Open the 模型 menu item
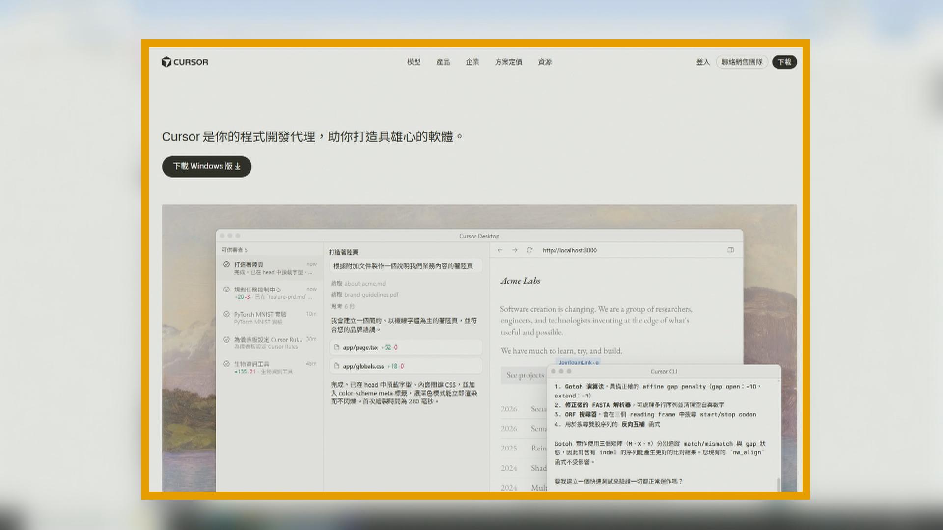 point(414,62)
